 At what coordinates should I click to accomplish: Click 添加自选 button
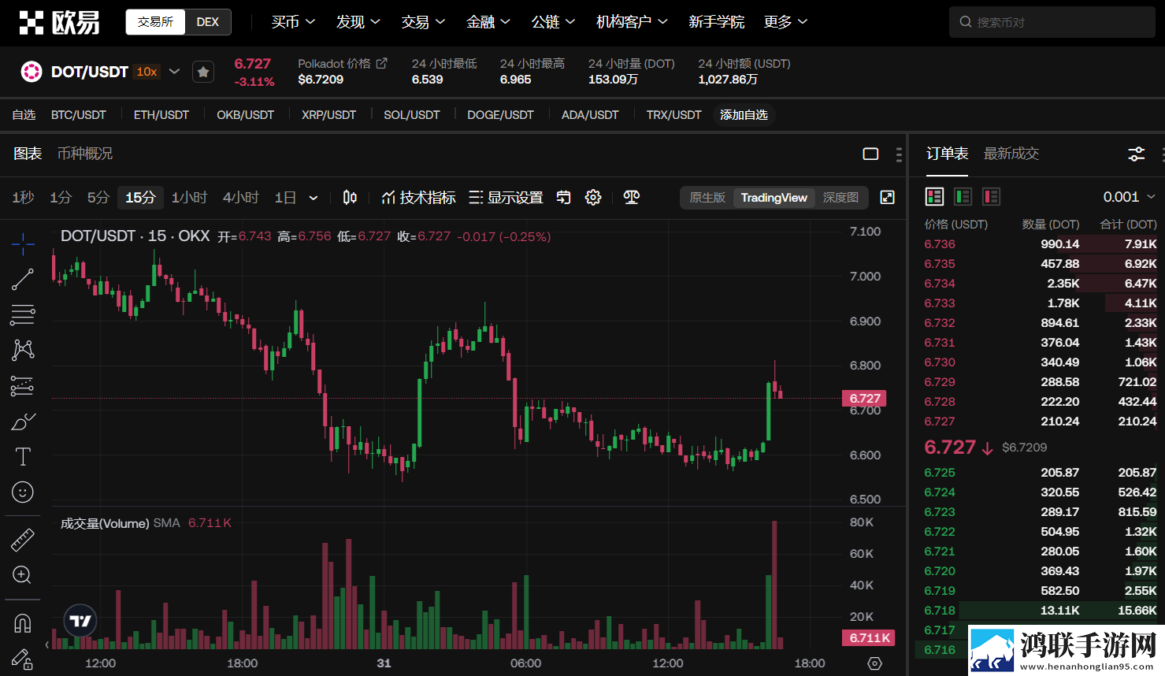click(744, 115)
